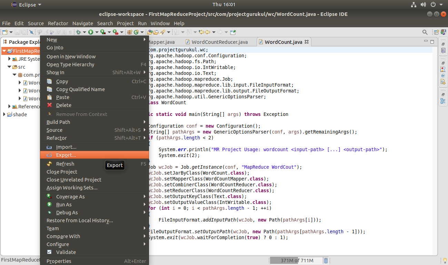Click the Save All toolbar icon
448x265 pixels.
(x=23, y=32)
